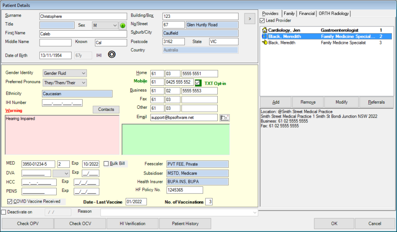Screen dimensions: 397x232
Task: Switch to ORTH Radiology tab
Action: pyautogui.click(x=334, y=14)
